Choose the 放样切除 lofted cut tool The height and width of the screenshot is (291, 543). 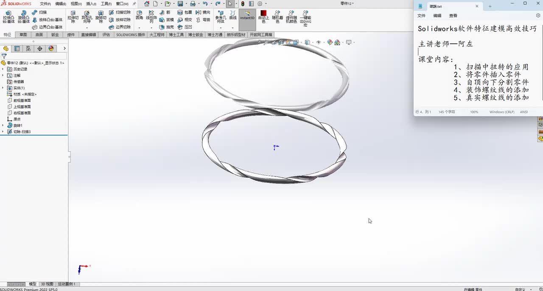click(120, 20)
